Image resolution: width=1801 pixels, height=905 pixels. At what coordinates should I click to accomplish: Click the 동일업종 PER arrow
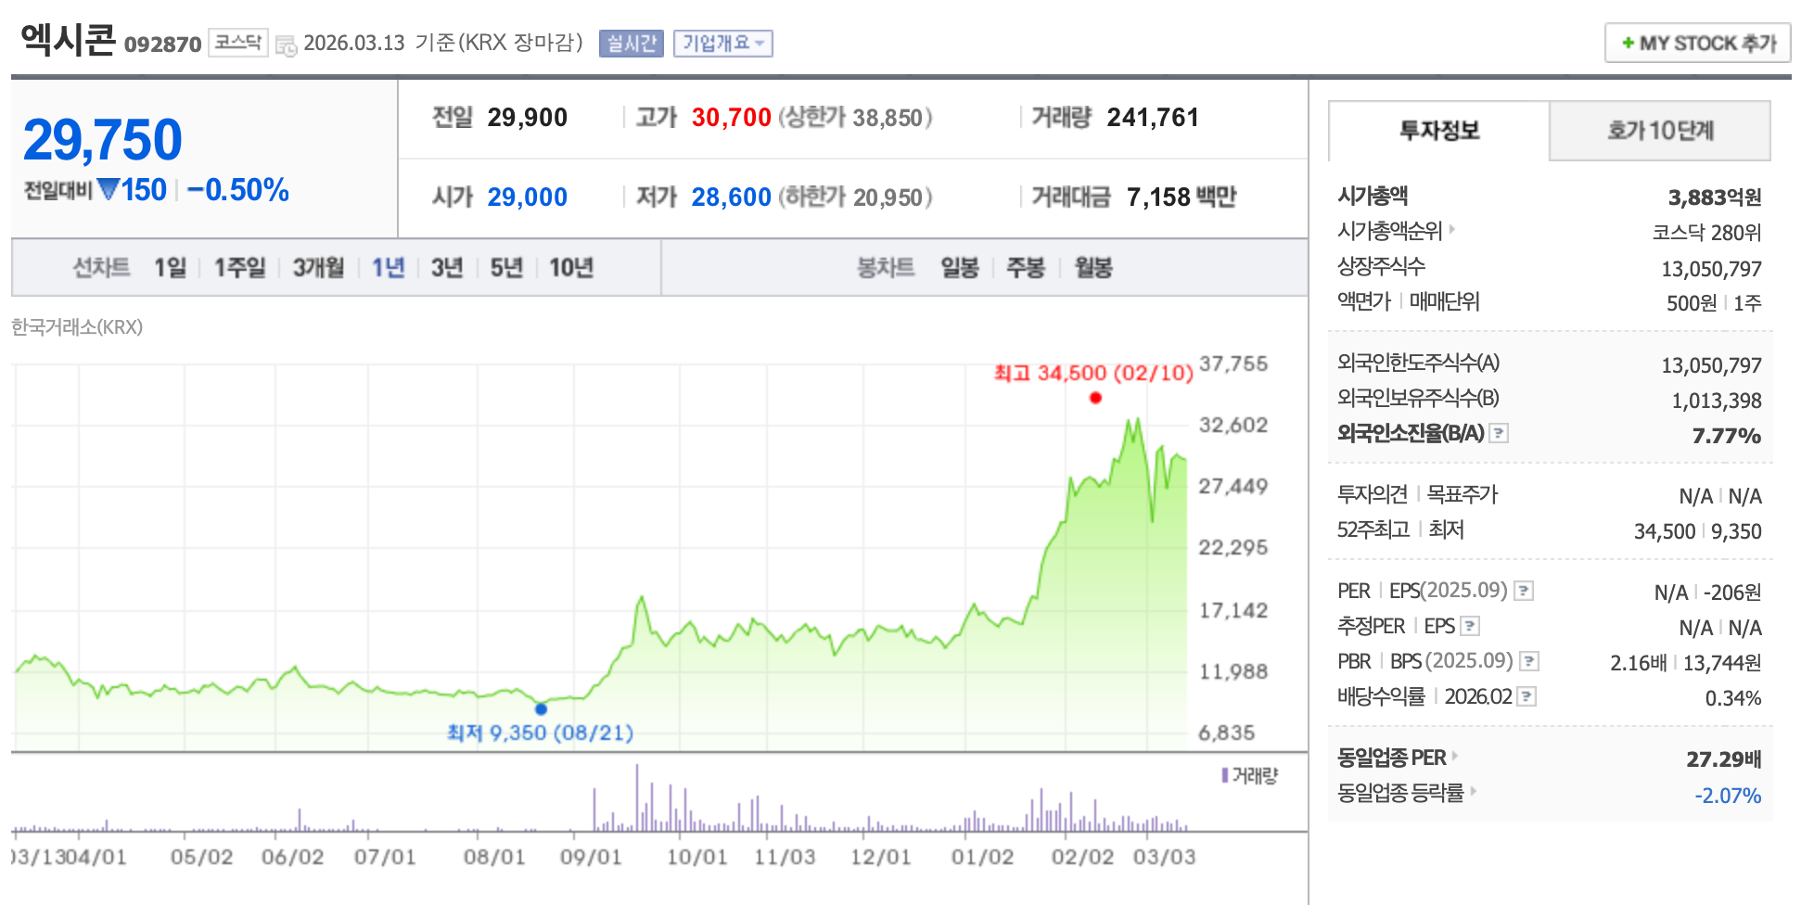[x=1455, y=756]
